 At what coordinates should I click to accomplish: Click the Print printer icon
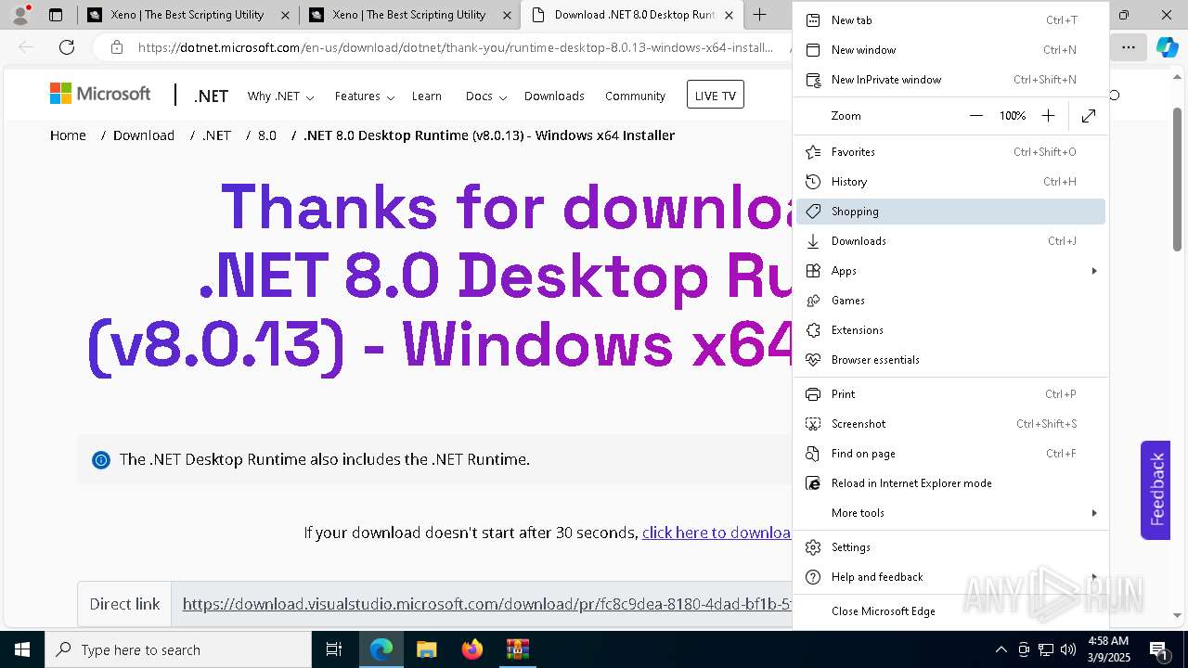coord(813,394)
